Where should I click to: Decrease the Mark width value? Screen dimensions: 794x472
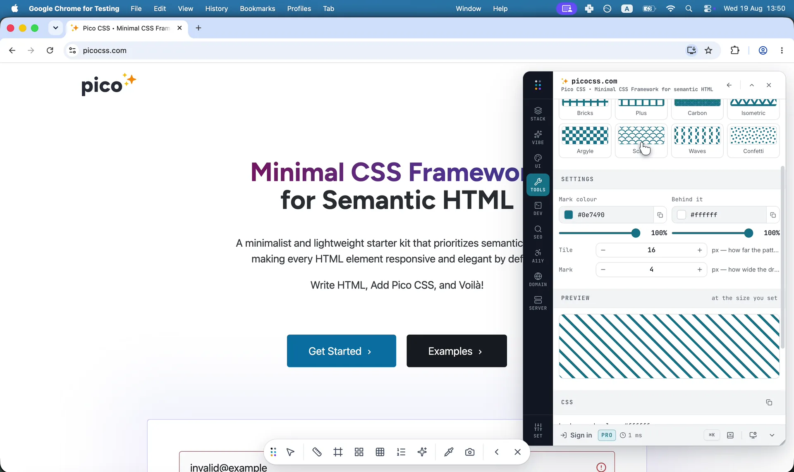pos(603,269)
